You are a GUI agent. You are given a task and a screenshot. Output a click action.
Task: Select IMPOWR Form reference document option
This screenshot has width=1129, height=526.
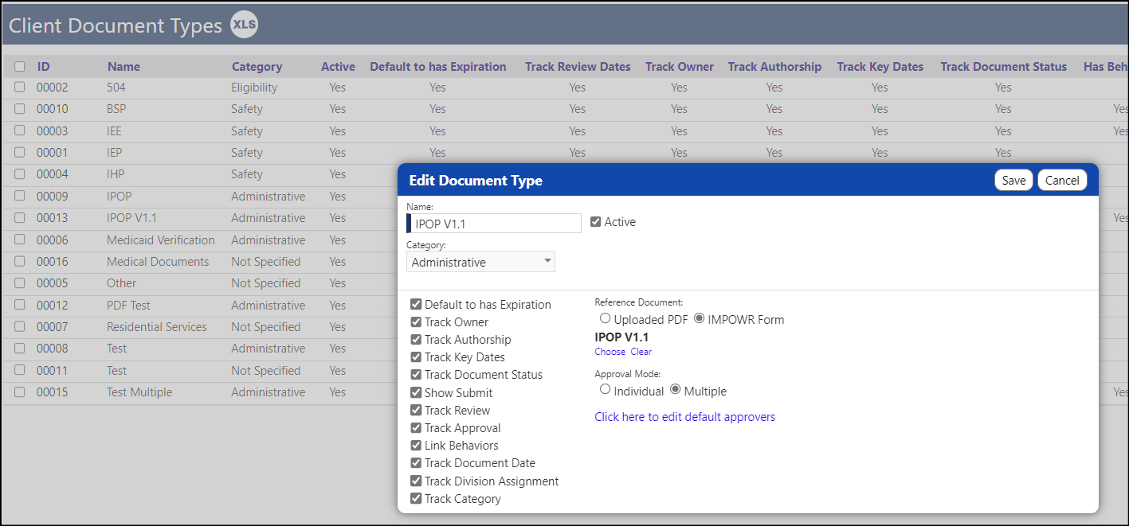click(x=700, y=318)
